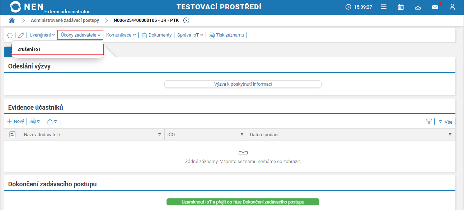Open IČO column filter arrow

tap(242, 135)
